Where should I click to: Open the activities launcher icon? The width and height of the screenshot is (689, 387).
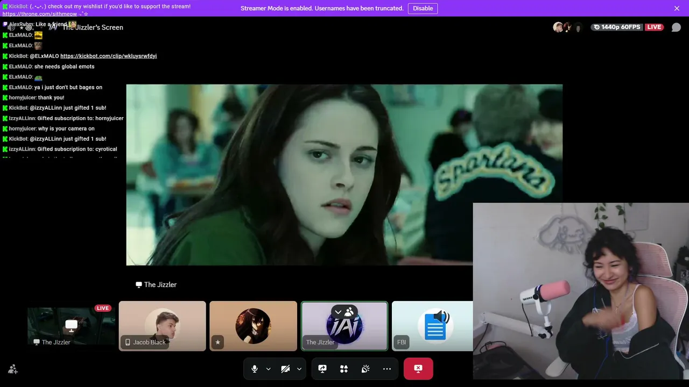coord(344,369)
